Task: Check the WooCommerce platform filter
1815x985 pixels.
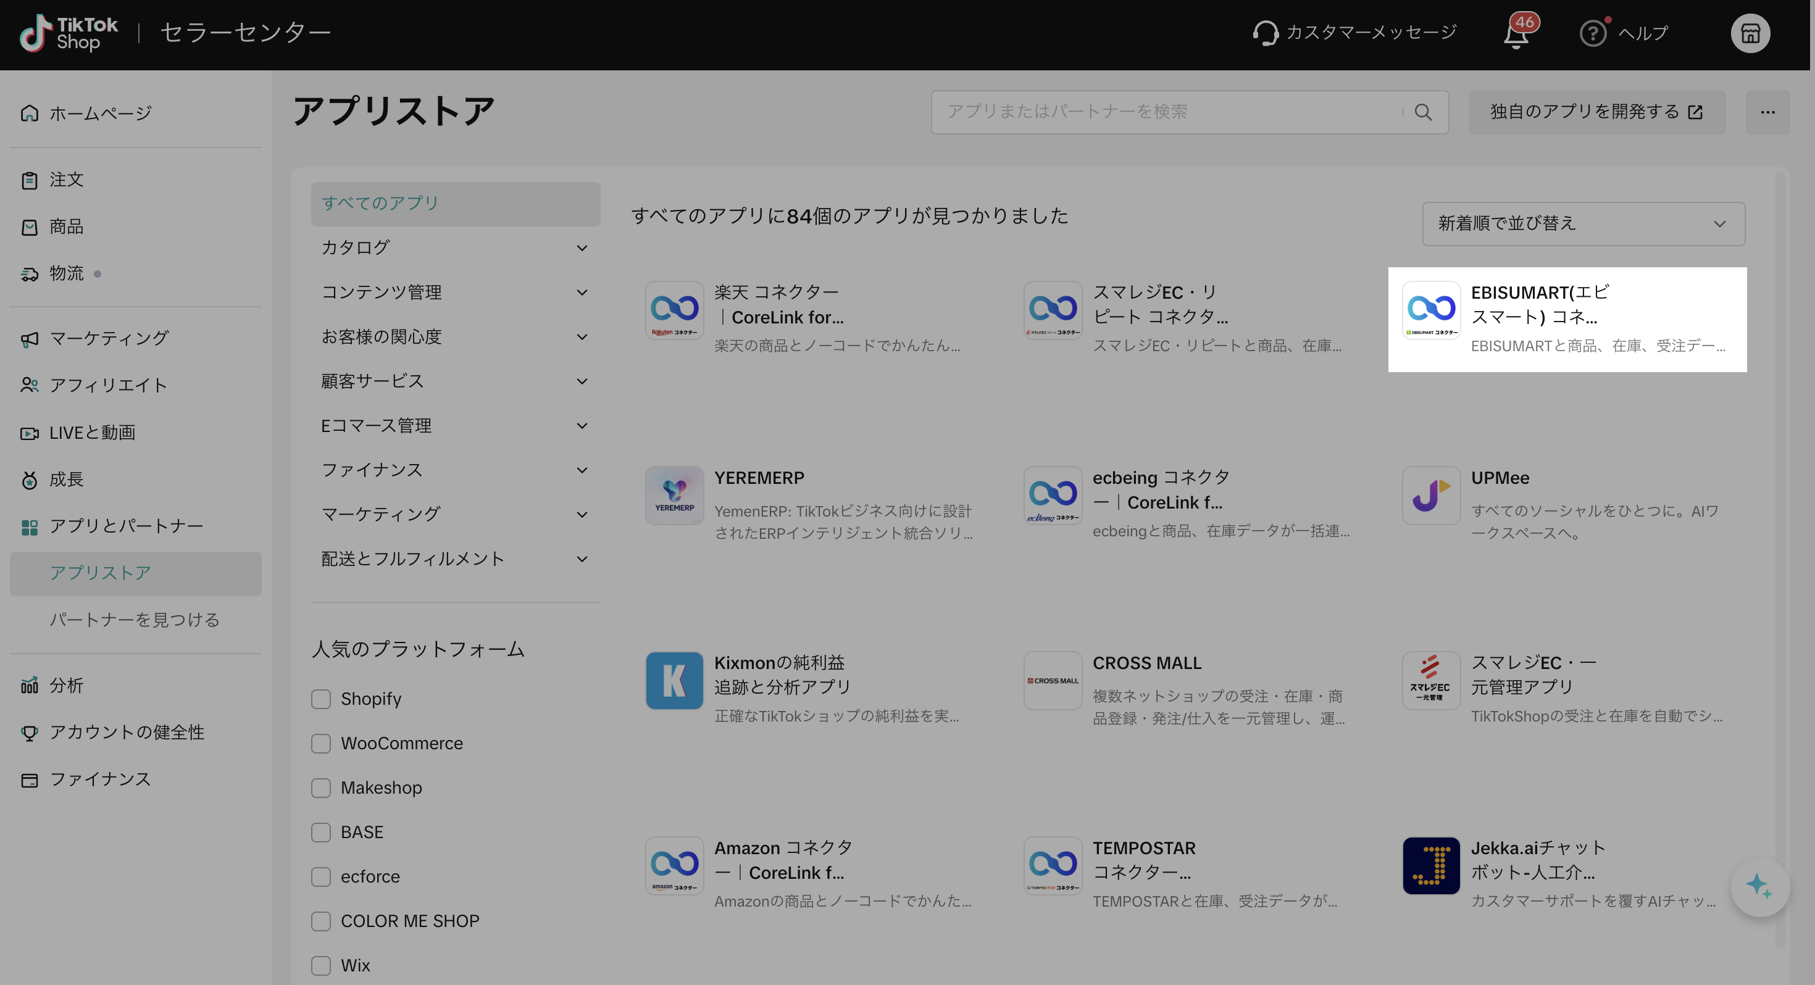Action: pos(321,743)
